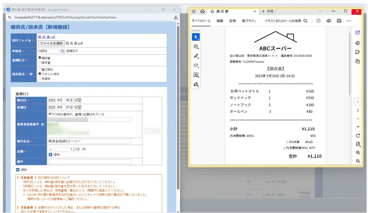This screenshot has height=213, width=368.
Task: Toggle the T+13桁 registration number checkbox
Action: tap(49, 114)
